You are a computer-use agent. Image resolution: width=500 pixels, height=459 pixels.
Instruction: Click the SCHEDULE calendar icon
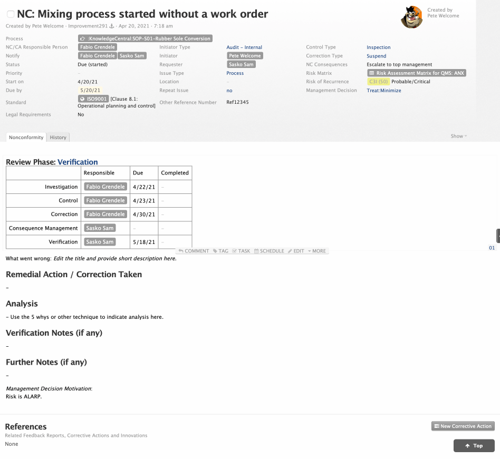[x=256, y=251]
